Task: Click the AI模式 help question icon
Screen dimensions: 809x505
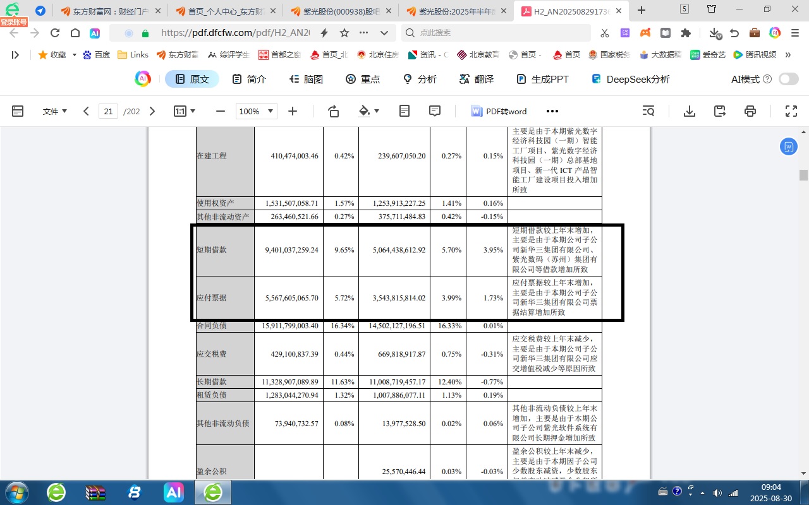Action: tap(767, 79)
